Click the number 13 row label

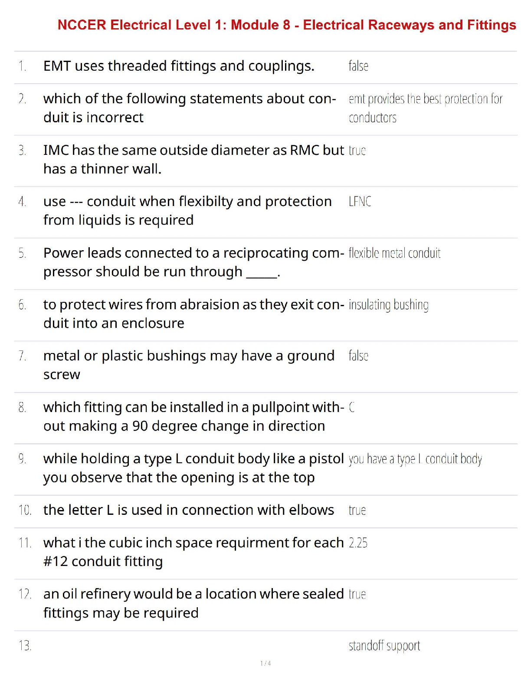[x=25, y=646]
